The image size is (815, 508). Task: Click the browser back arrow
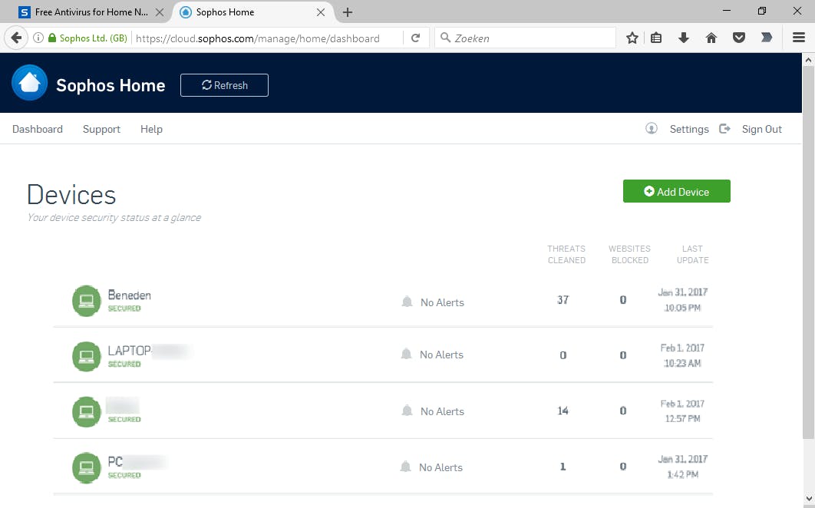[16, 38]
